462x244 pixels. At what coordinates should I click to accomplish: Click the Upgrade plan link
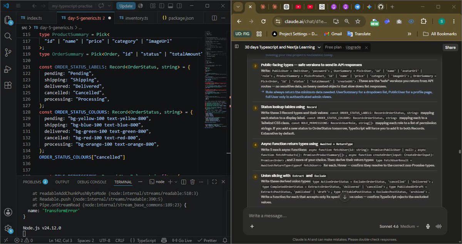353,47
